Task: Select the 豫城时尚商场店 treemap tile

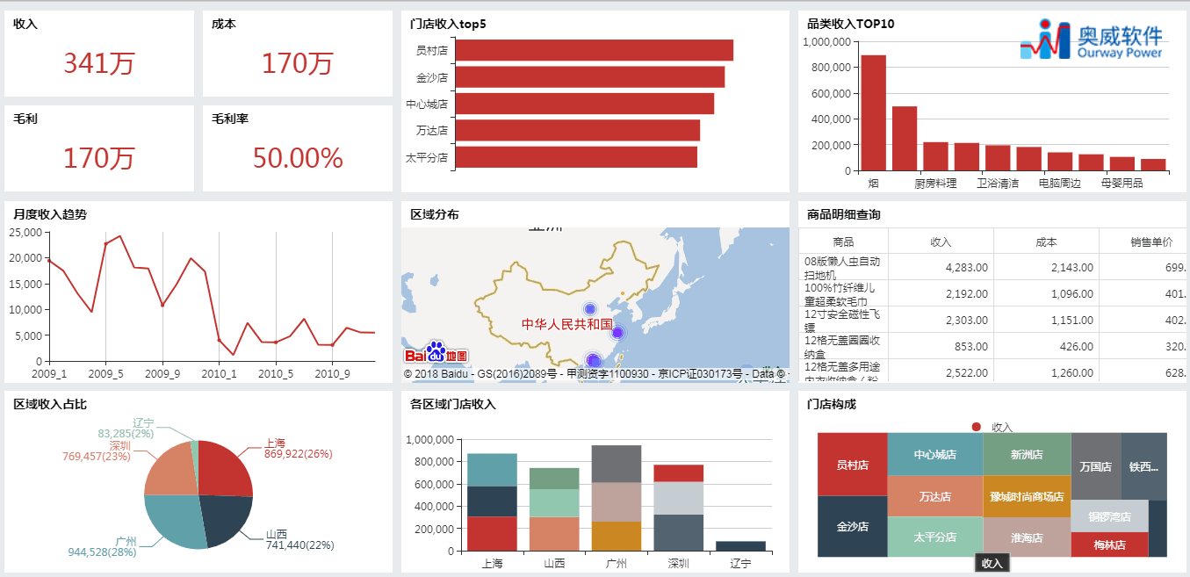Action: (1027, 496)
